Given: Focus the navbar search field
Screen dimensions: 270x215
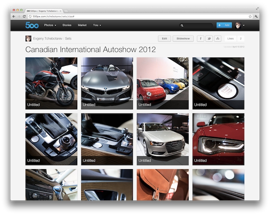Looking at the screenshot, I should [x=196, y=25].
